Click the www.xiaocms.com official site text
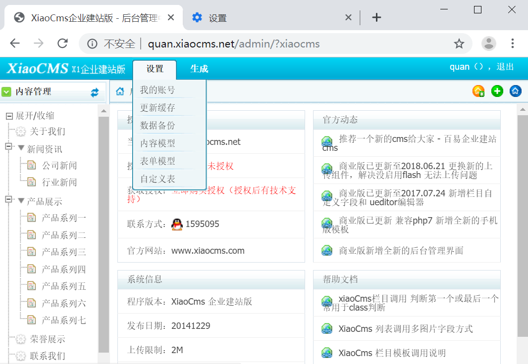Screen dimensions: 528x364 [x=208, y=251]
